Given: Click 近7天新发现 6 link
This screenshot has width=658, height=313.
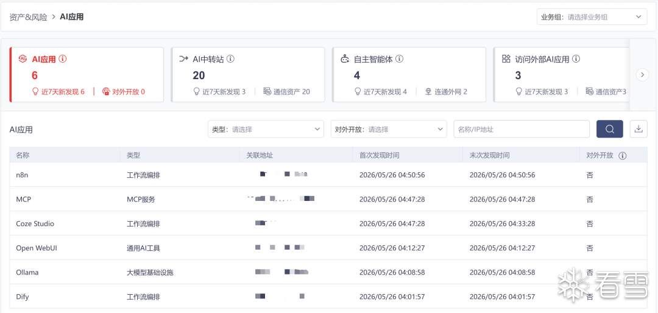Looking at the screenshot, I should tap(63, 91).
